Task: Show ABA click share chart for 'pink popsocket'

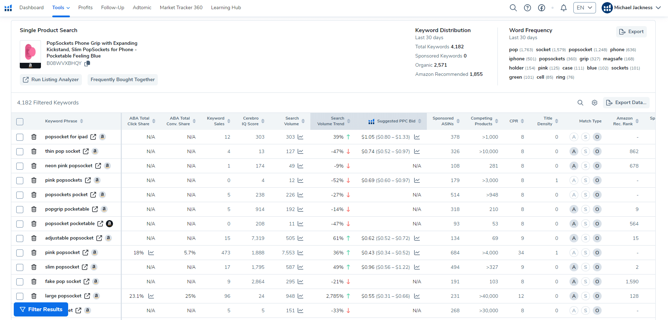Action: click(x=151, y=253)
